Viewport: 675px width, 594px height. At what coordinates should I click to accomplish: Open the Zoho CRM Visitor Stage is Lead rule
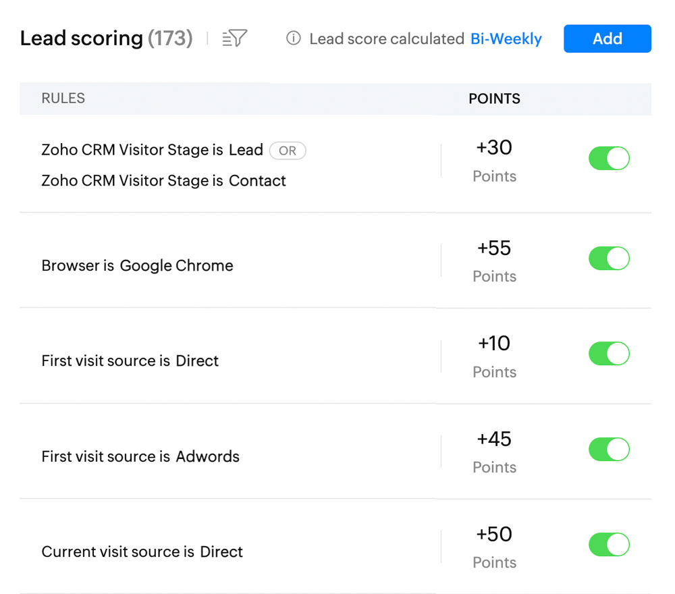click(152, 150)
